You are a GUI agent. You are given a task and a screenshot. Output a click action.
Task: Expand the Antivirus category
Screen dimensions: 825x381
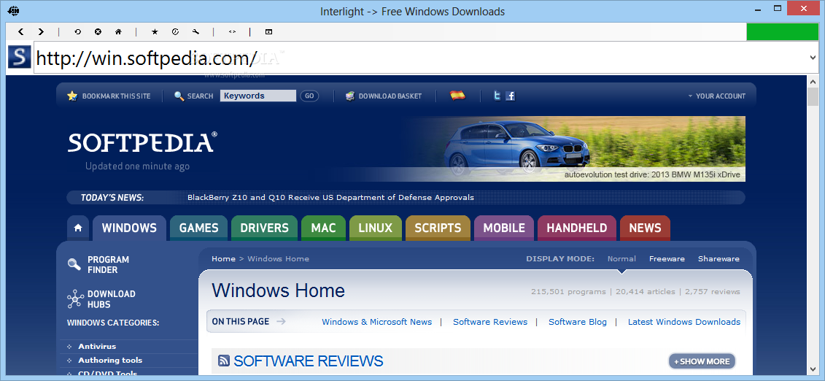coord(97,346)
